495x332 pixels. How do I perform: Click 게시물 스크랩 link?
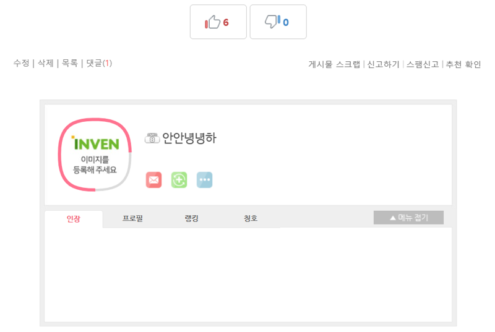pos(334,64)
